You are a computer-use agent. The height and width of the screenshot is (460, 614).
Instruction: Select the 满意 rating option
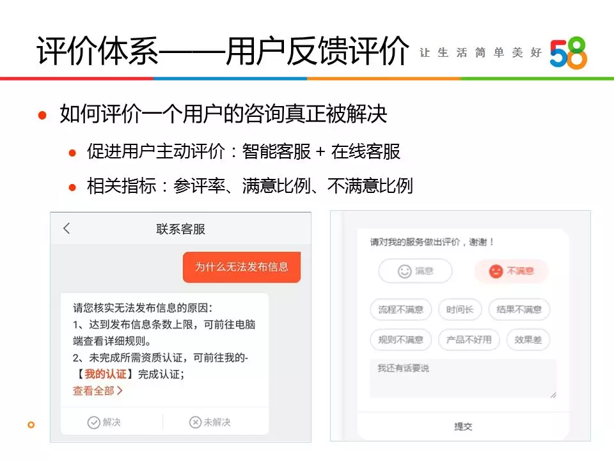click(416, 271)
